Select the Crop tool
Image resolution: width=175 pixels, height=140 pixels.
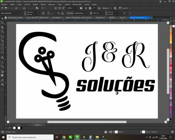[x=2, y=27]
